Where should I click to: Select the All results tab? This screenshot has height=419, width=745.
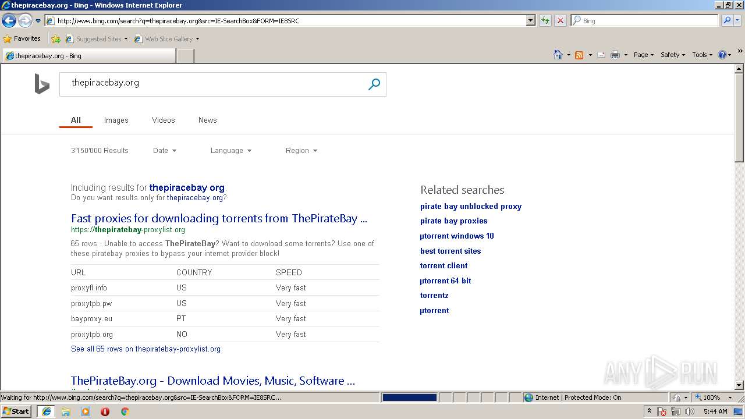(x=76, y=120)
